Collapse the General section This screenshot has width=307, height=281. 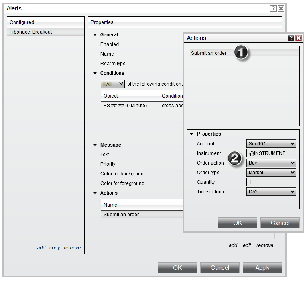tap(95, 35)
